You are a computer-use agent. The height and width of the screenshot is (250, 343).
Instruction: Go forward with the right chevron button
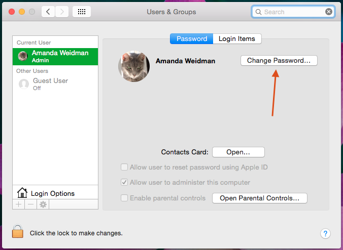coord(62,12)
